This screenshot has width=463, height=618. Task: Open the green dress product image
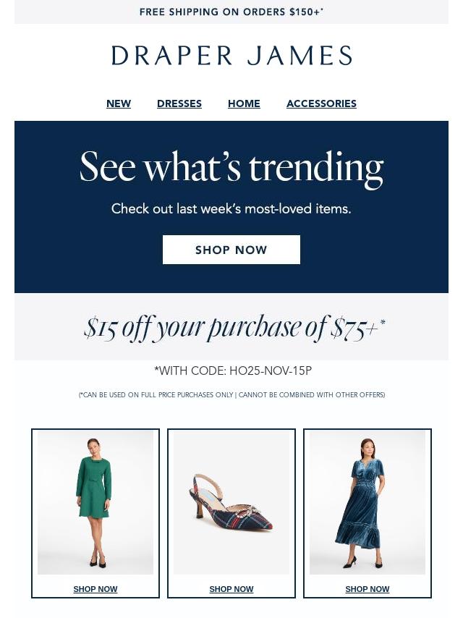point(95,502)
